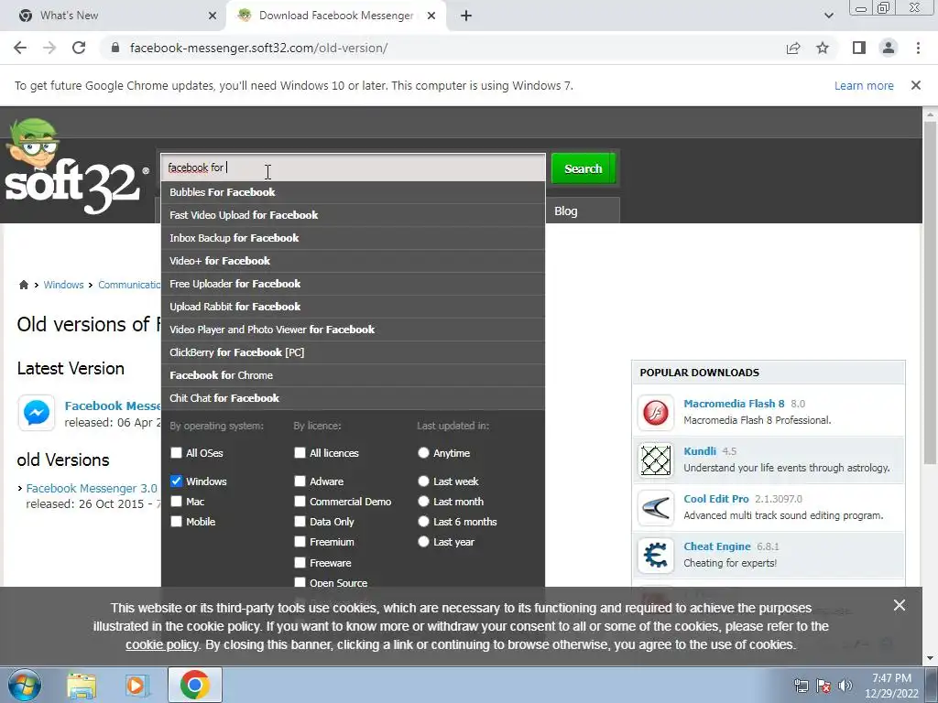
Task: Check the Data Only checkbox
Action: [300, 521]
